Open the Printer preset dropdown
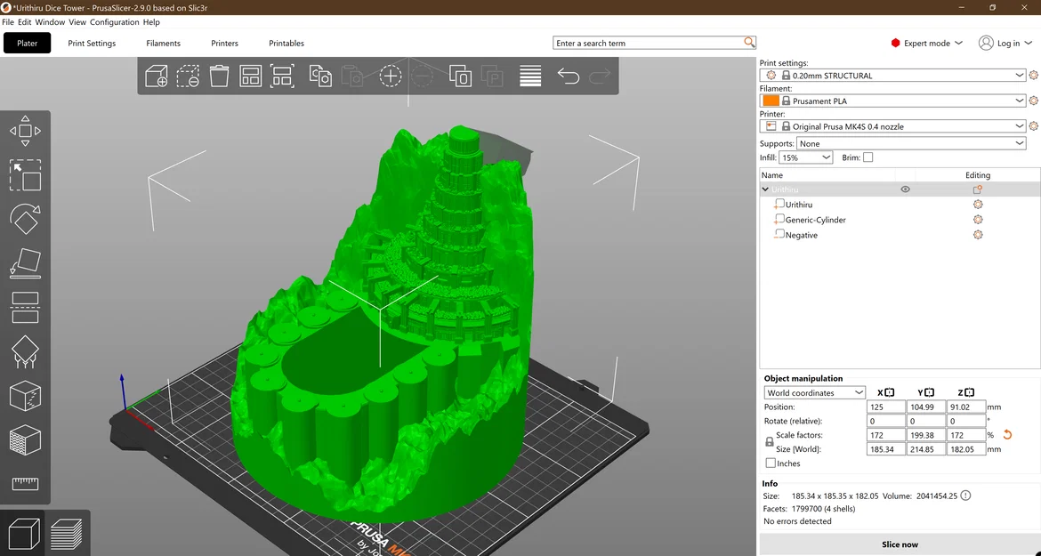This screenshot has height=556, width=1041. click(893, 126)
